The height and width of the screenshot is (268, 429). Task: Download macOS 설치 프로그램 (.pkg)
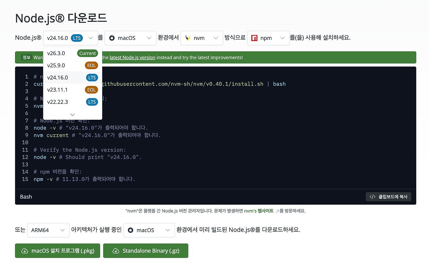pyautogui.click(x=58, y=251)
